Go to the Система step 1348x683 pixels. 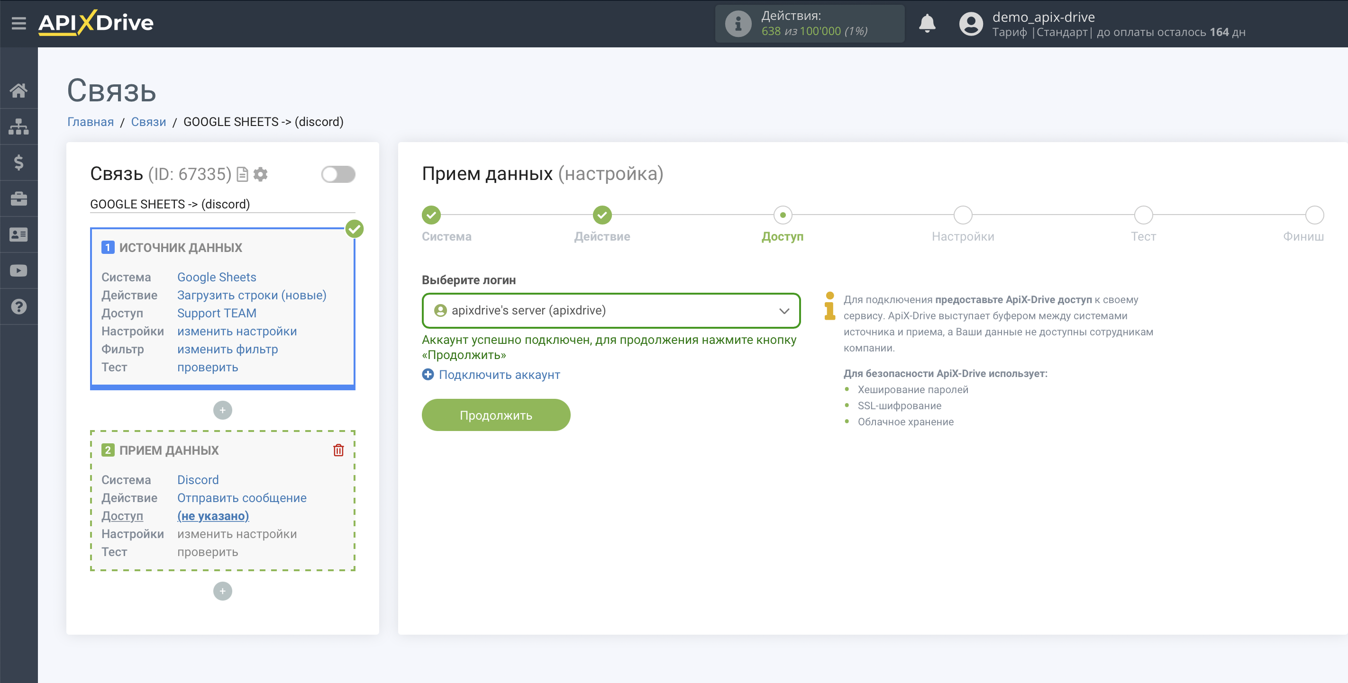pos(431,215)
